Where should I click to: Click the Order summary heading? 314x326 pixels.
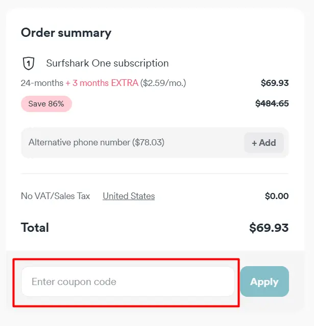(66, 33)
